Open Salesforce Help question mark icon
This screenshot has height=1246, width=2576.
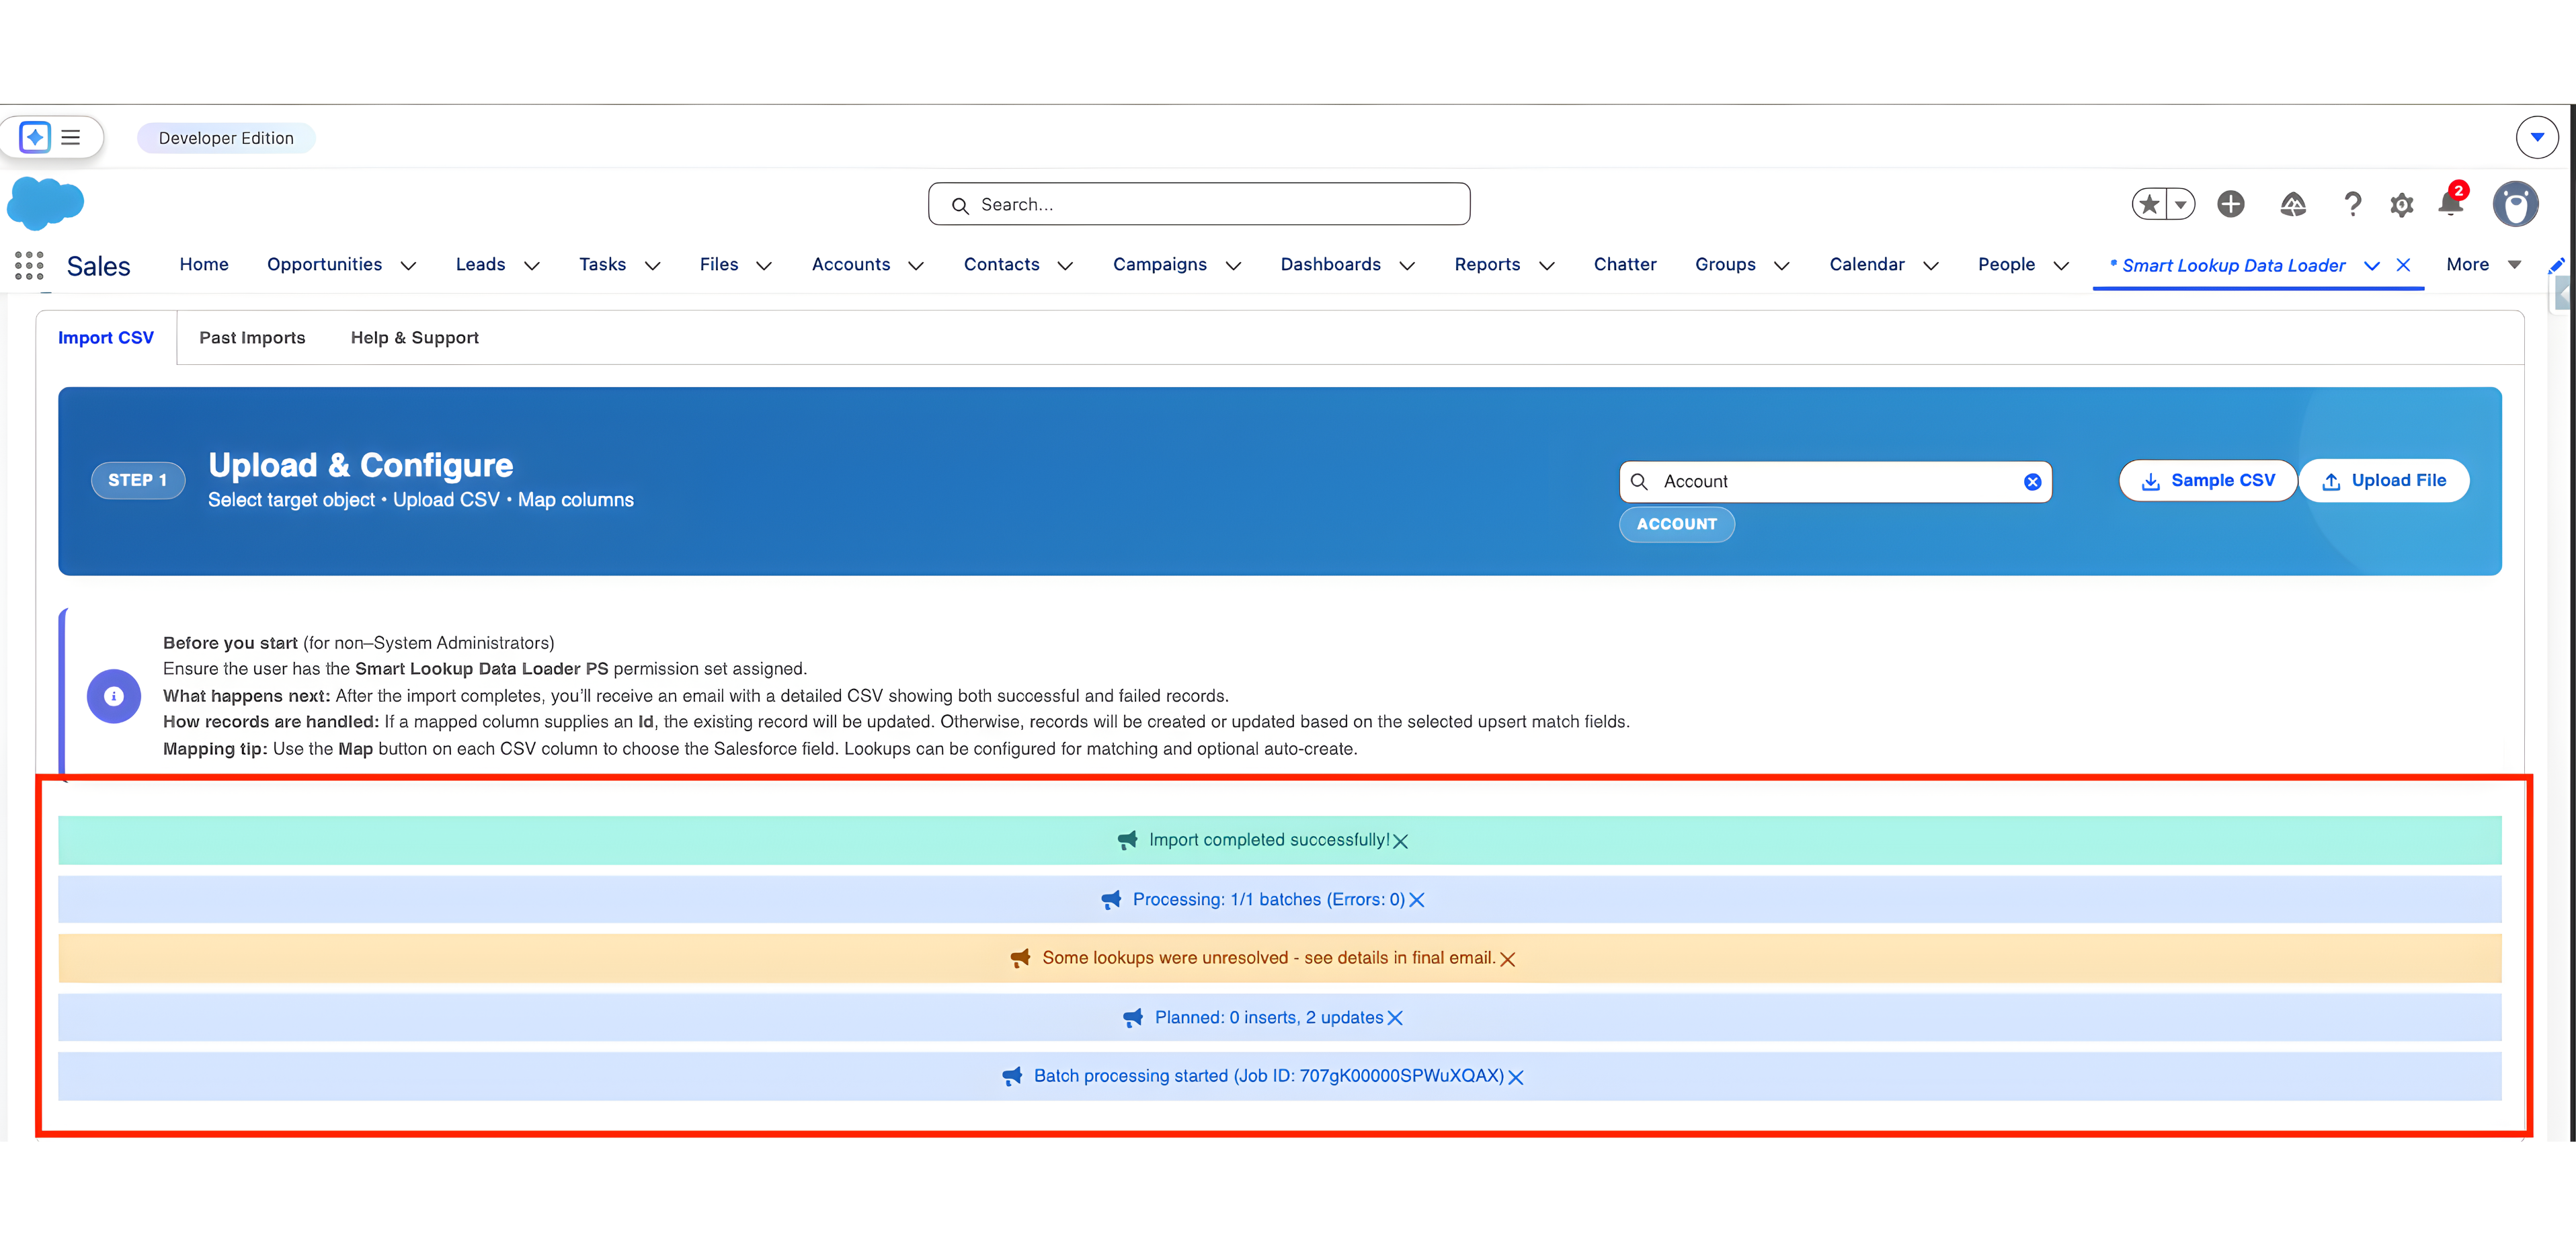click(2353, 204)
